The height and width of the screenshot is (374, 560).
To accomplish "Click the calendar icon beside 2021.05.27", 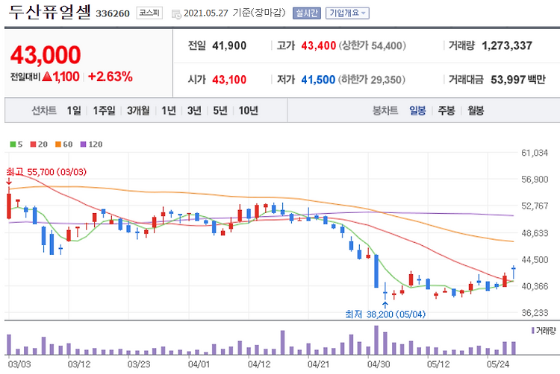I will (x=176, y=14).
